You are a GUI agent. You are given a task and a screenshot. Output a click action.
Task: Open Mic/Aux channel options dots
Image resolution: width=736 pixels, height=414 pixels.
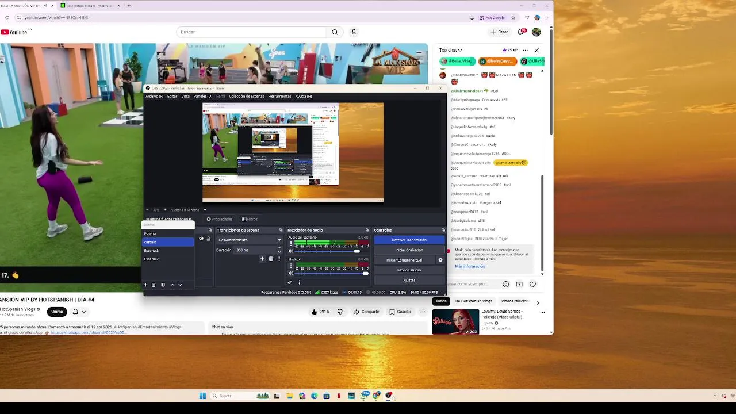click(290, 266)
